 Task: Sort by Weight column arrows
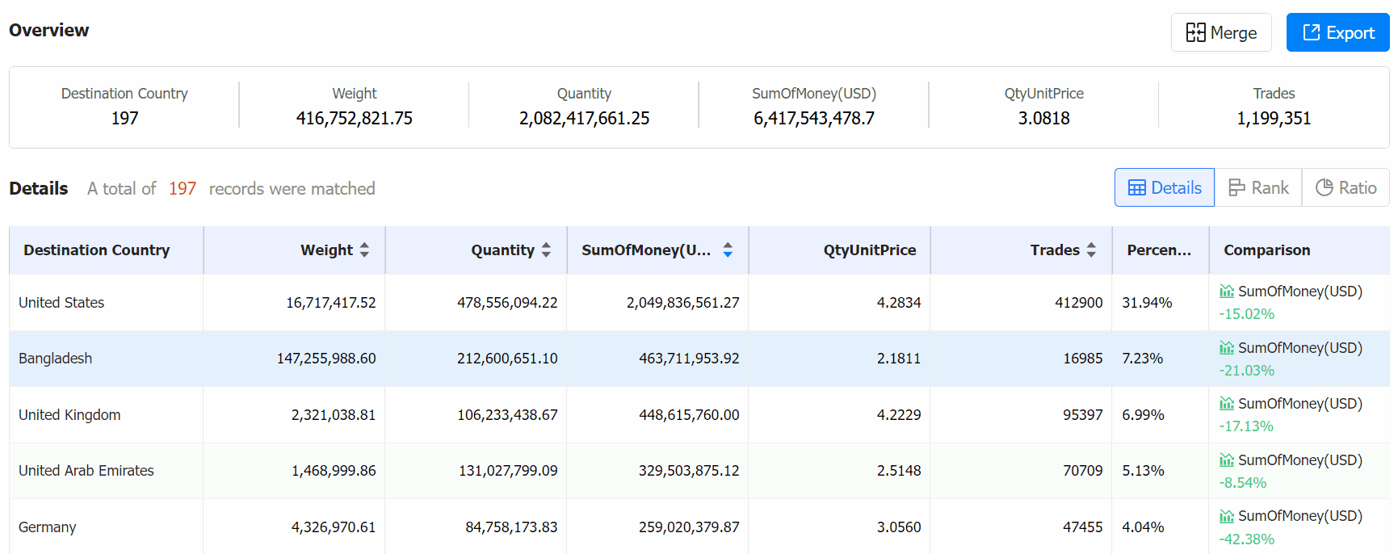(x=364, y=250)
